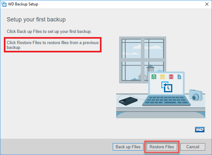Viewport: 212px width, 155px height.
Task: Click the 'Setup your first backup' heading
Action: (x=36, y=19)
